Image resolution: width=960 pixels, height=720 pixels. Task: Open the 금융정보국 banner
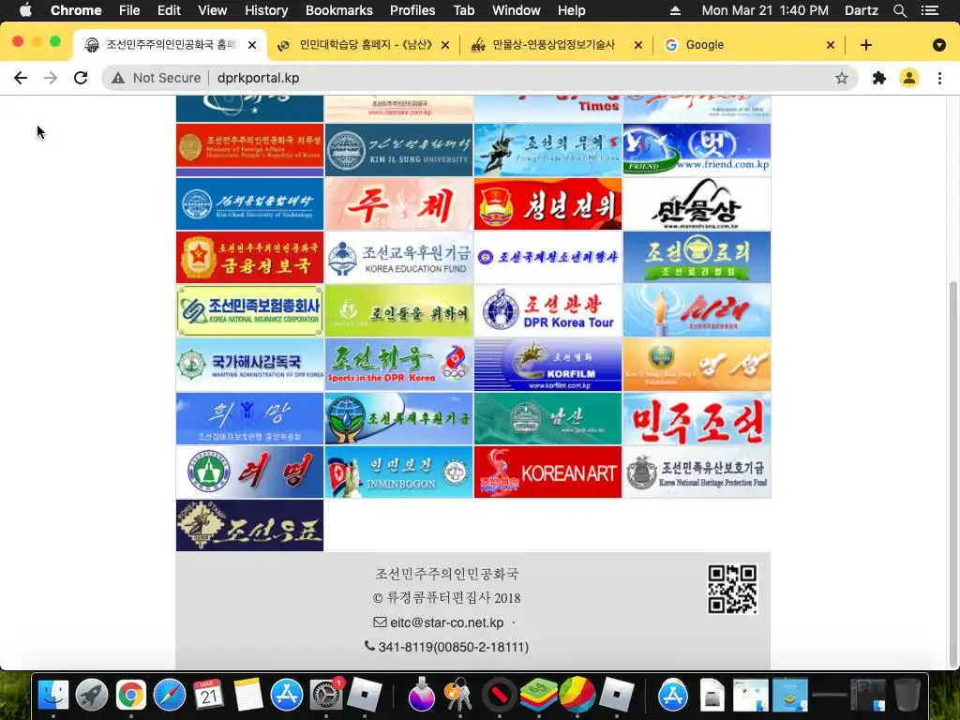pos(249,257)
